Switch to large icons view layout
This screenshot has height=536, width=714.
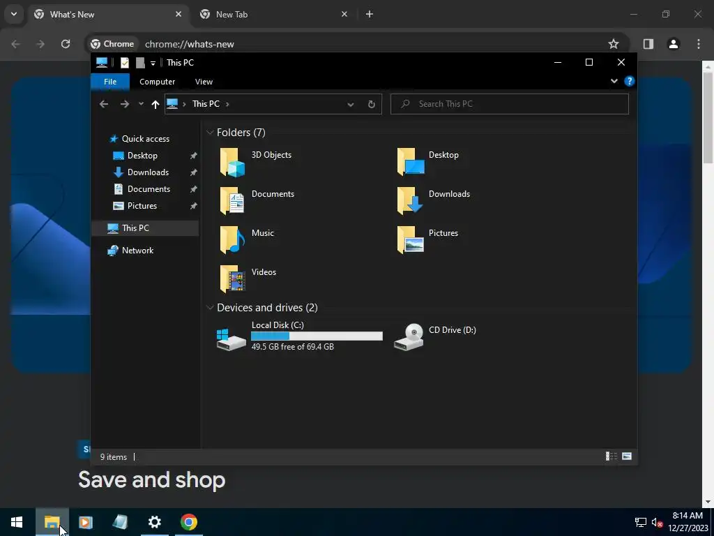pyautogui.click(x=627, y=456)
